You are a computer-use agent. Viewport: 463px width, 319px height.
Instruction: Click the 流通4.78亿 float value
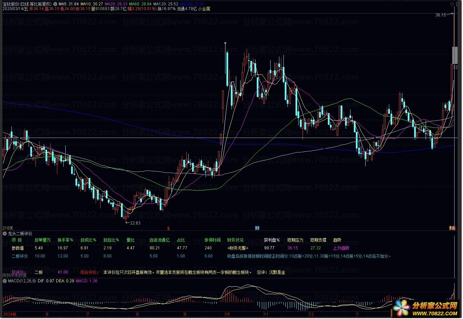coord(187,9)
